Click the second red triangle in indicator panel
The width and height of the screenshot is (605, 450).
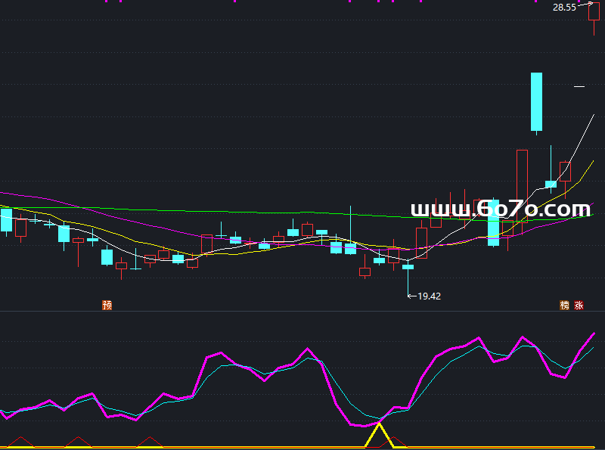[77, 441]
